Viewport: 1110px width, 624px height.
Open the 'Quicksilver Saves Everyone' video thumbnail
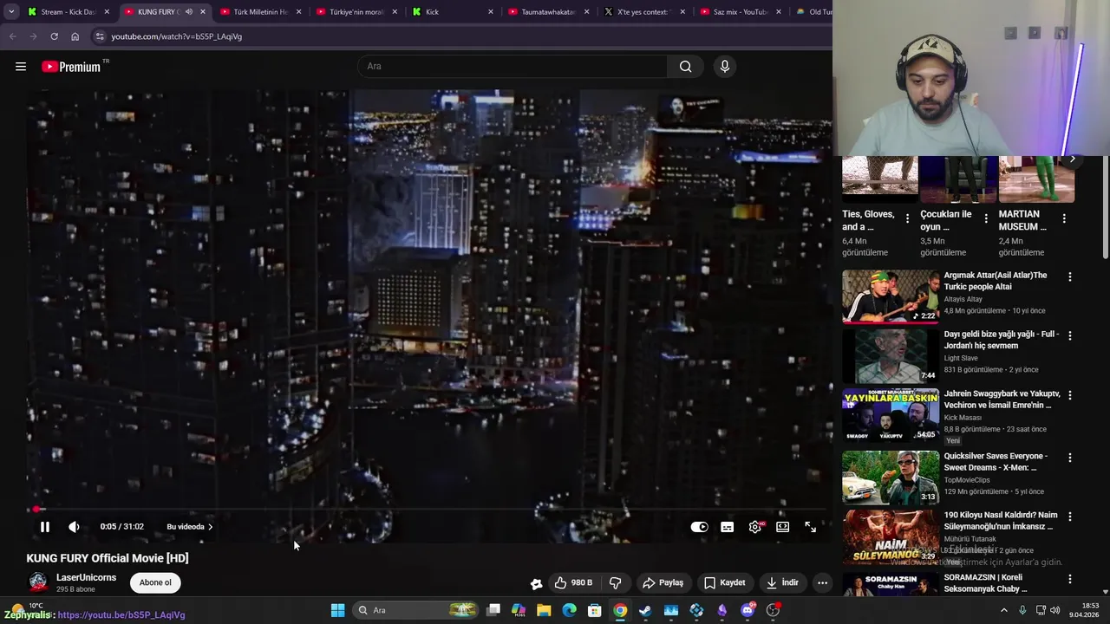pos(891,477)
